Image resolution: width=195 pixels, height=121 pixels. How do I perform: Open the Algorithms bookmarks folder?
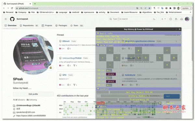click(146, 12)
